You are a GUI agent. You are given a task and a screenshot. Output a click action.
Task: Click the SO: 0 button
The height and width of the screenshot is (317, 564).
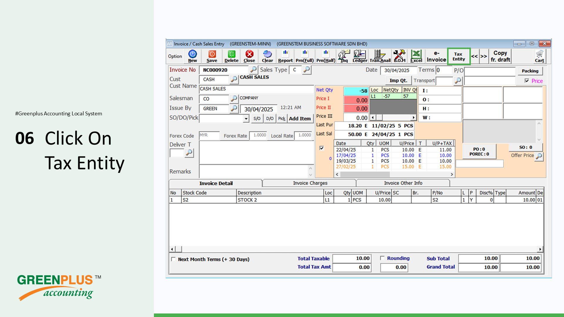pos(526,147)
